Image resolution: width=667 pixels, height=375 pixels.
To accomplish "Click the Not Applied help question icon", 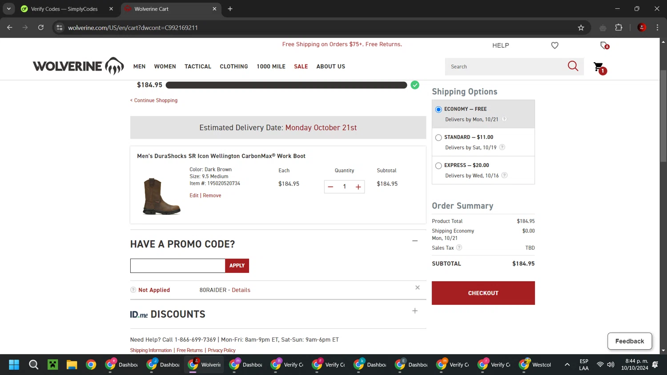I will [133, 290].
